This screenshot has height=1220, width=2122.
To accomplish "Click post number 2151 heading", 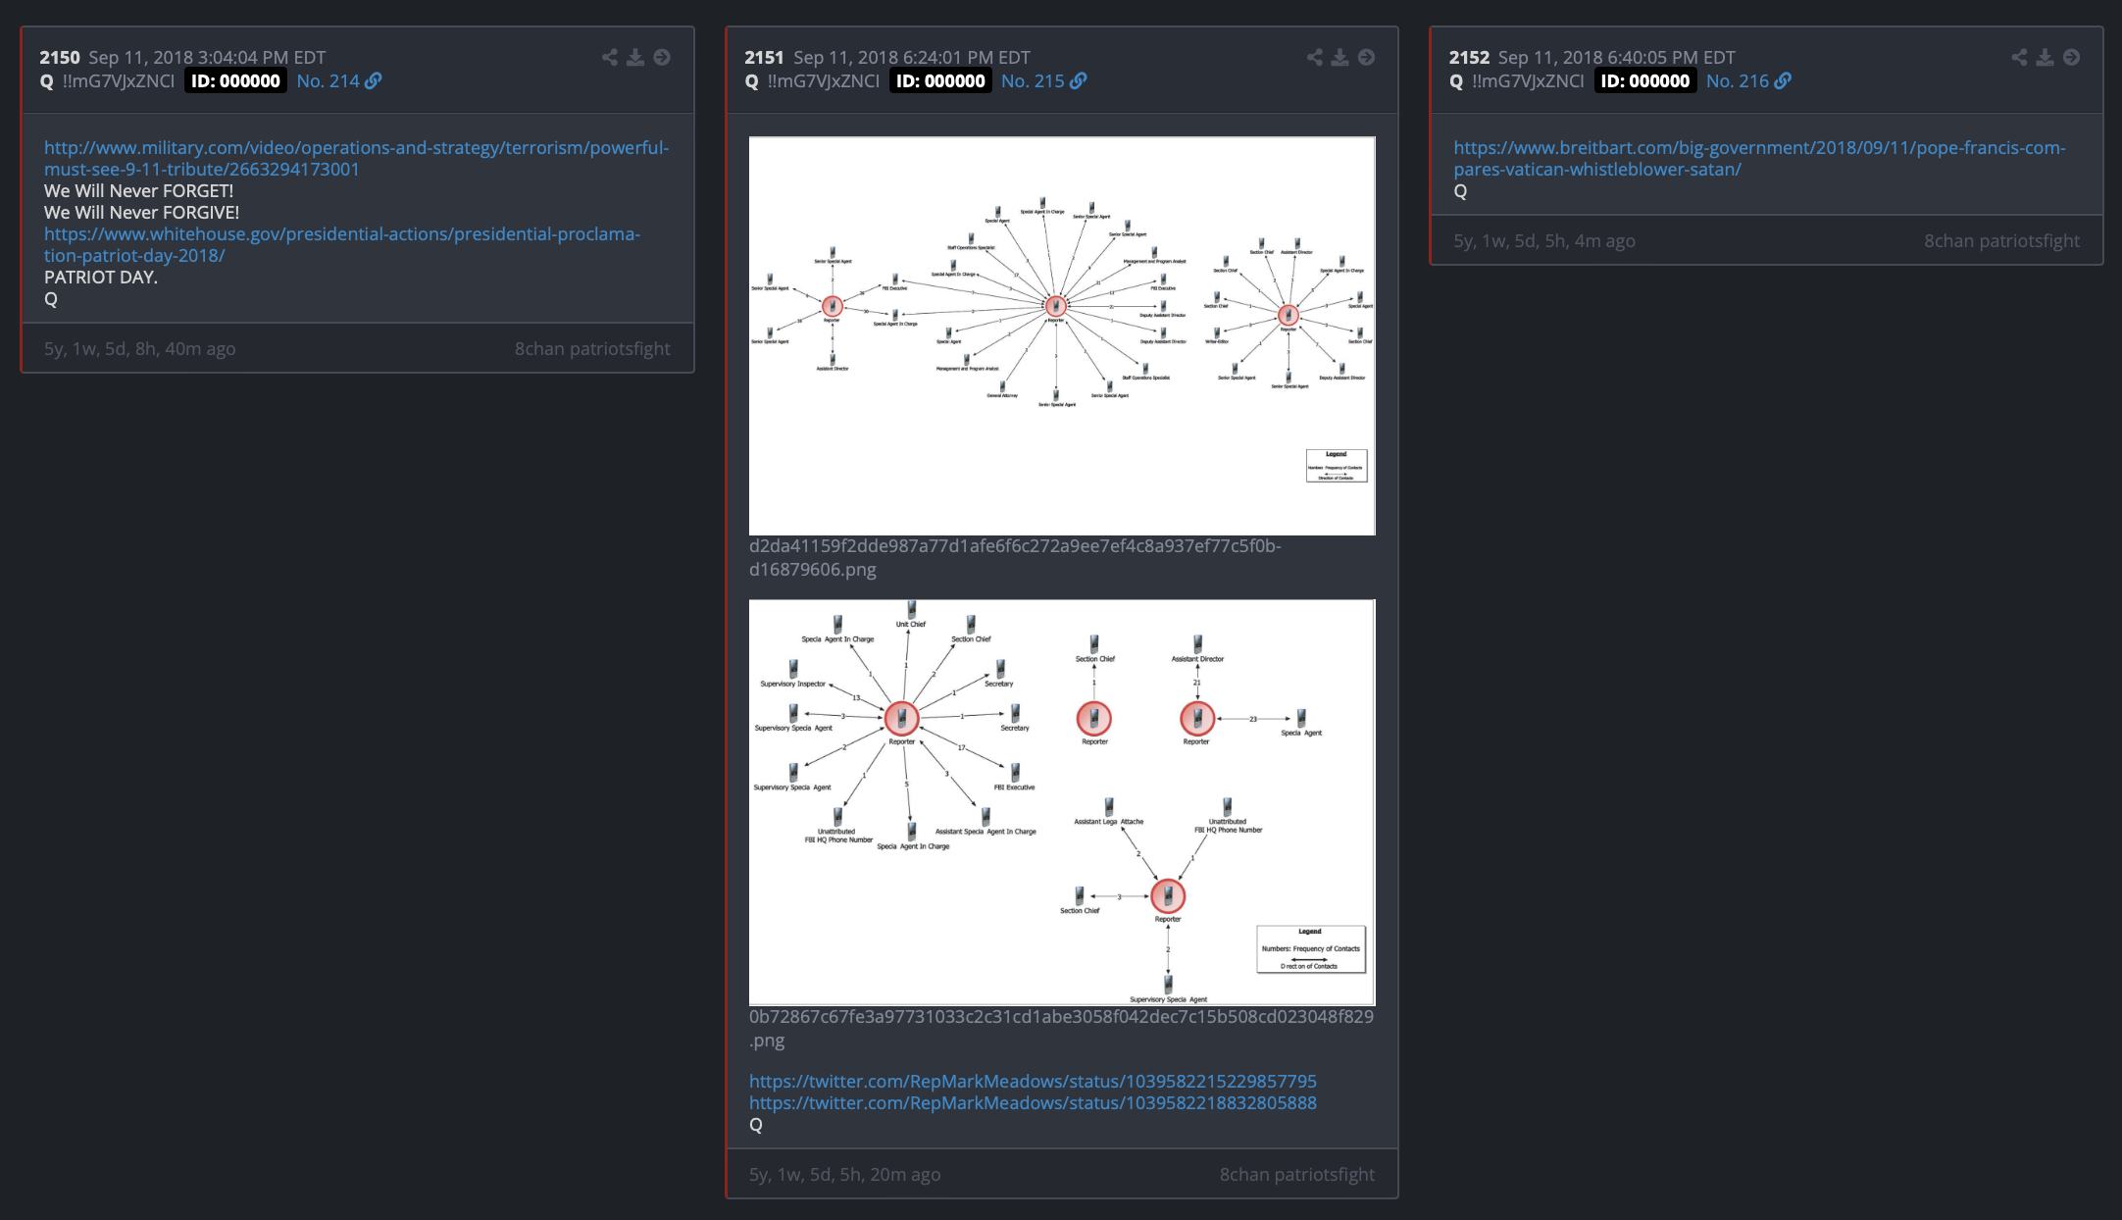I will [x=764, y=58].
